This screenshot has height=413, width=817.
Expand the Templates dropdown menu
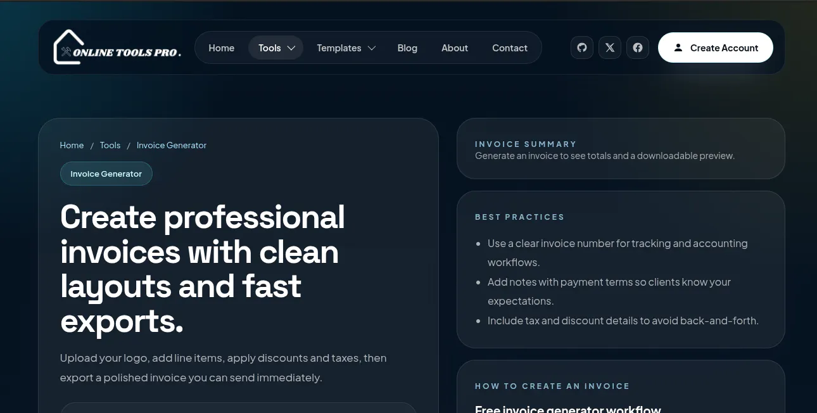point(346,48)
